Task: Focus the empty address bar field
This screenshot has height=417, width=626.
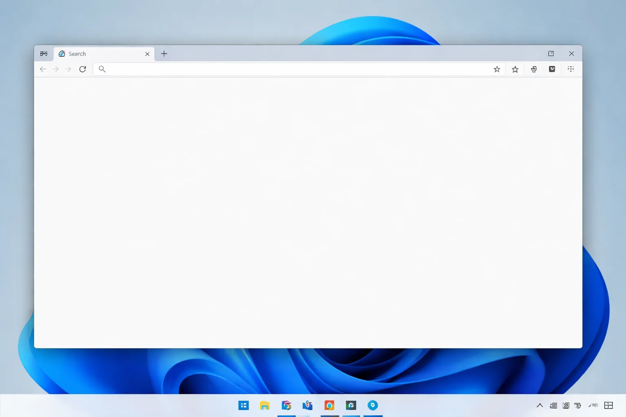Action: click(x=299, y=69)
